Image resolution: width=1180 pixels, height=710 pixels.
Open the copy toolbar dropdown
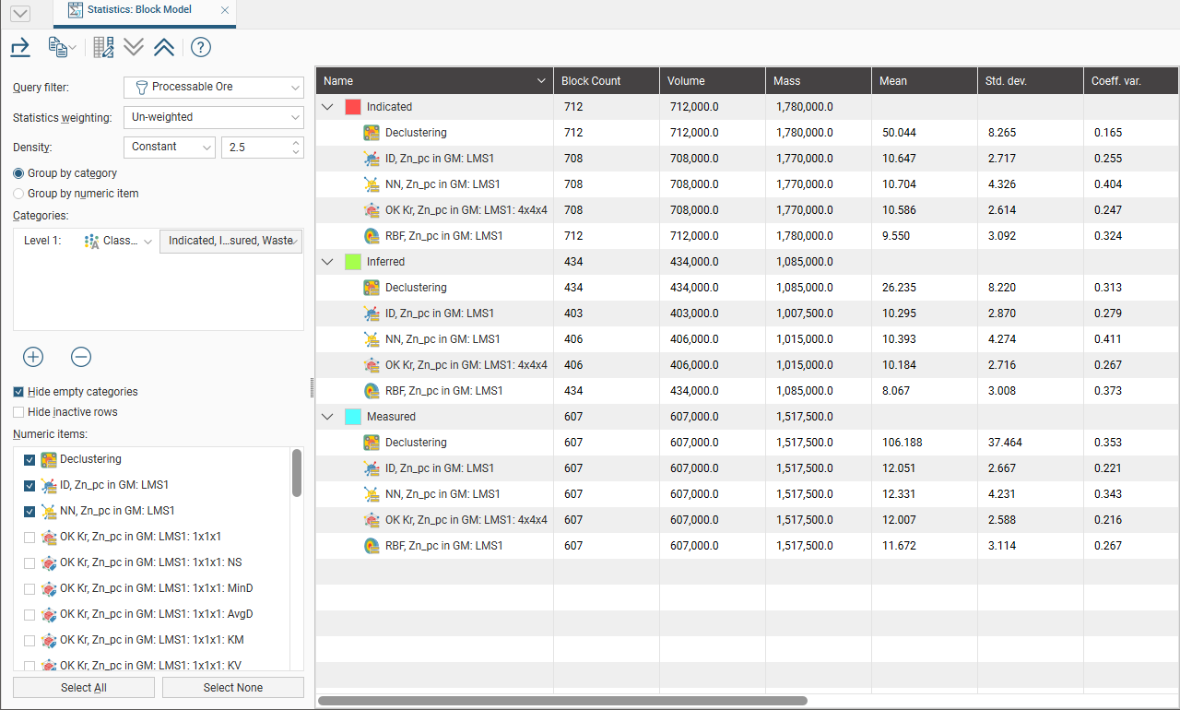[x=63, y=47]
